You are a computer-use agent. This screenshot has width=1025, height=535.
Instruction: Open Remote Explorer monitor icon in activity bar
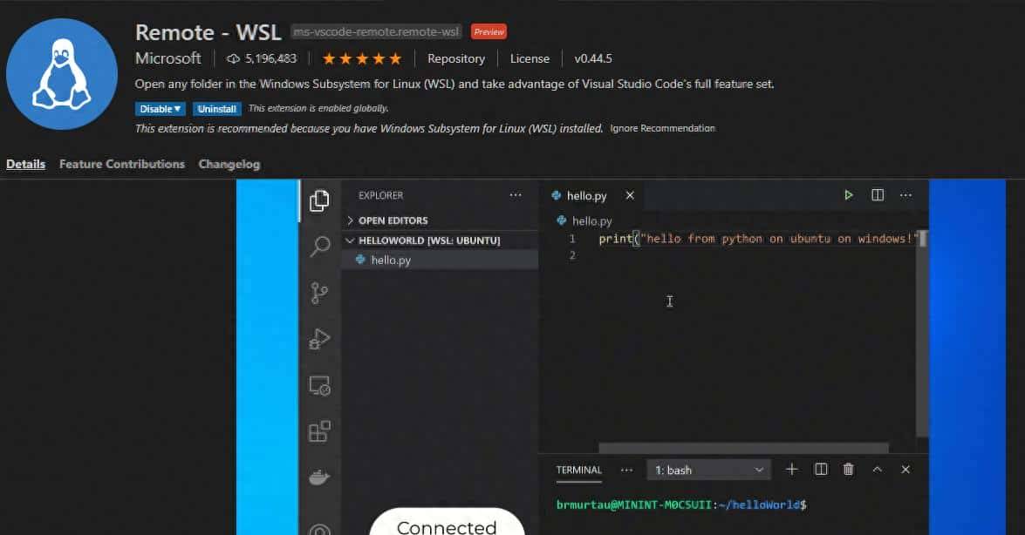coord(319,385)
